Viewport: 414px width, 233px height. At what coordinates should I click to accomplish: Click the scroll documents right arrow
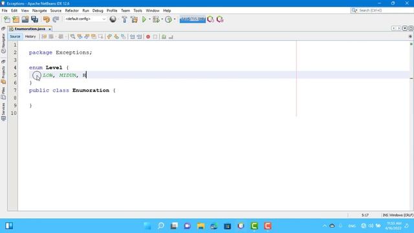tap(399, 28)
